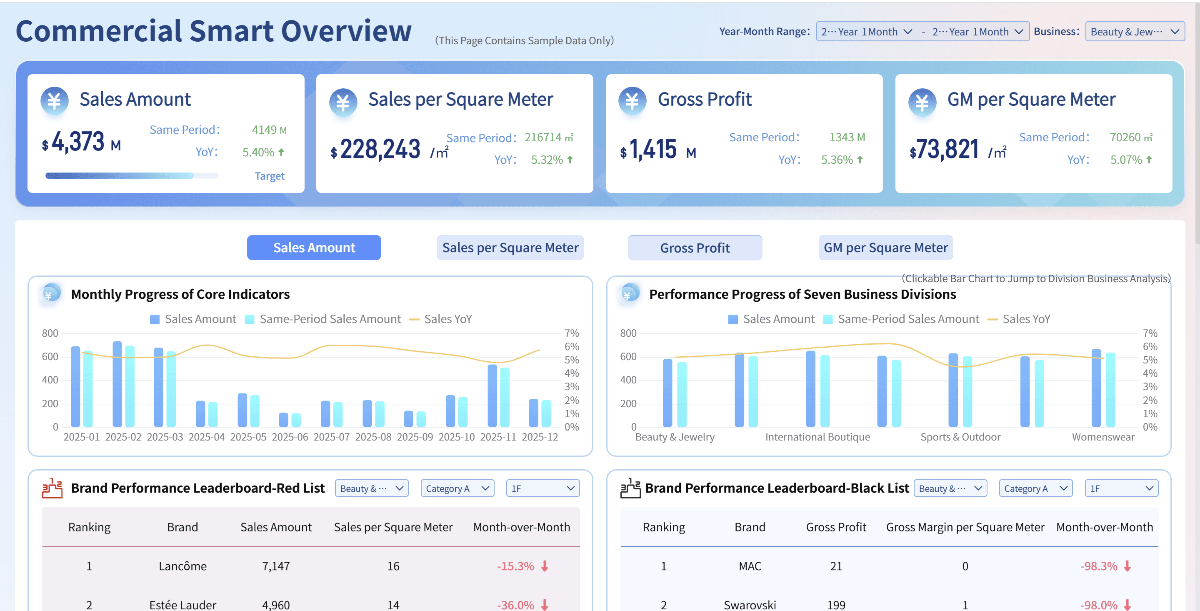Image resolution: width=1200 pixels, height=611 pixels.
Task: Click the icon next to Monthly Progress of Core Indicators
Action: pyautogui.click(x=51, y=293)
